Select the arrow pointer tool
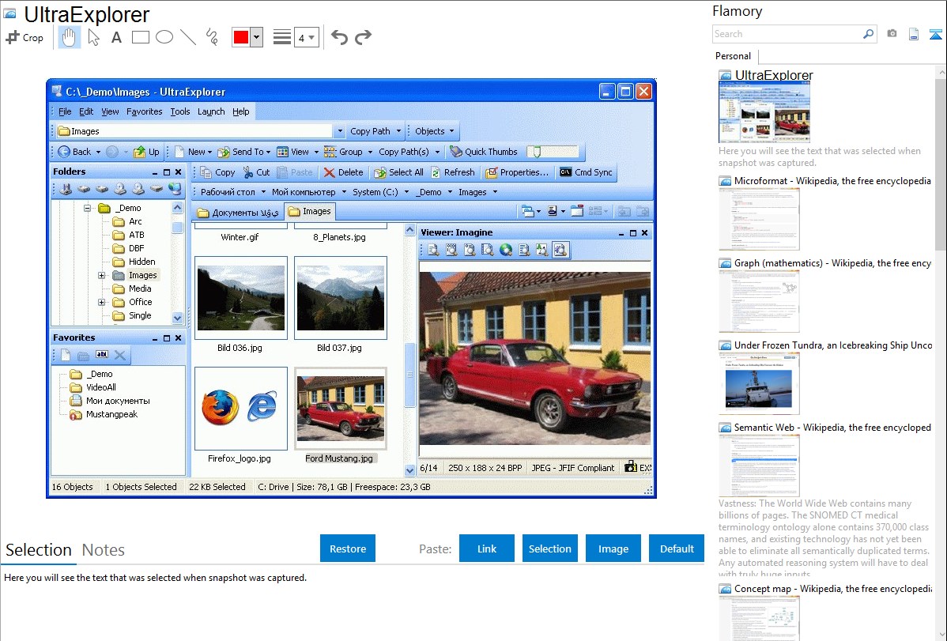Screen dimensions: 947x641 93,37
